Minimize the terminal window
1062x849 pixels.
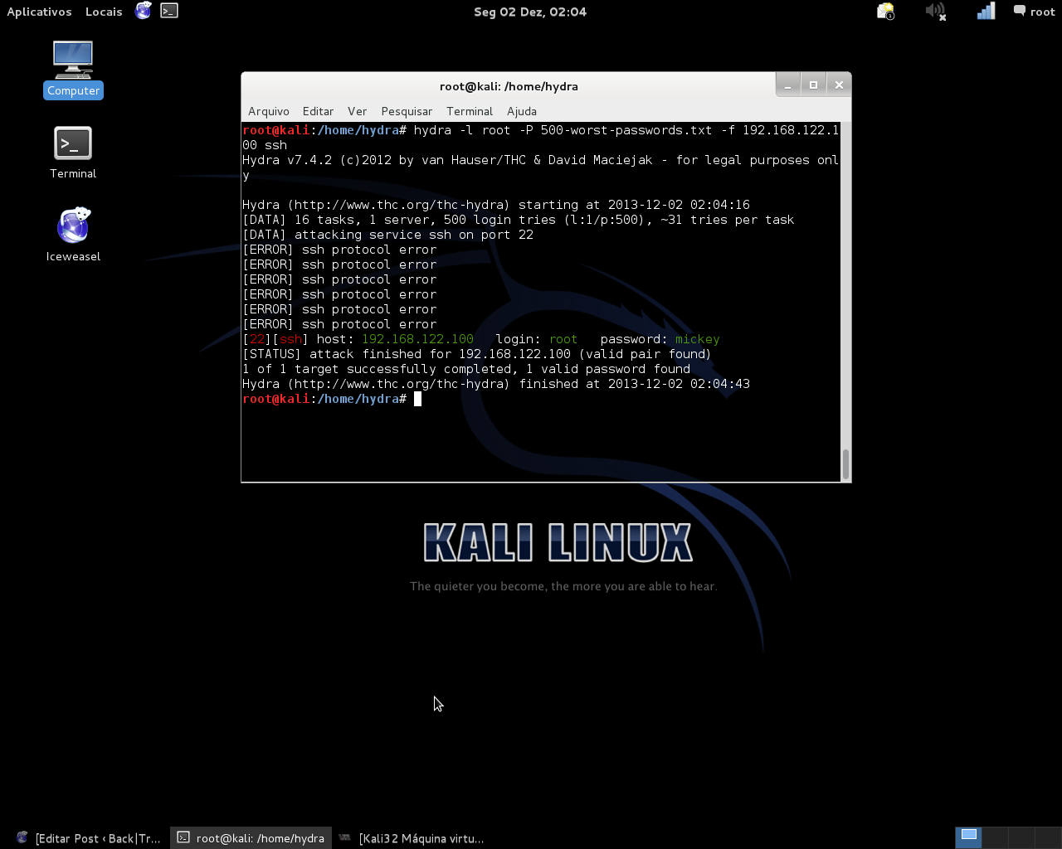[788, 85]
